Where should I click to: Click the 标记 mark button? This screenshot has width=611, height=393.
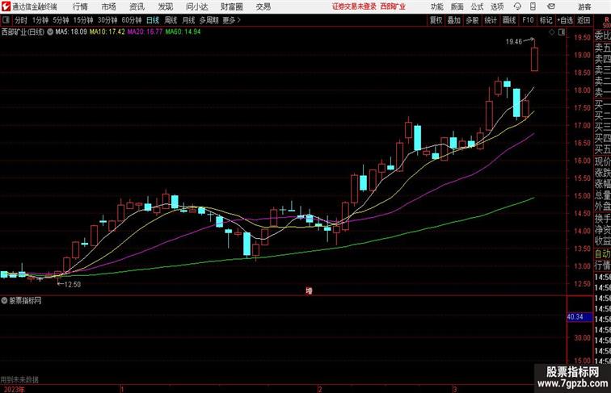546,20
